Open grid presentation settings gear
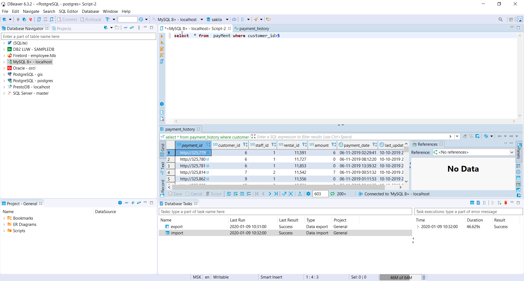 [x=308, y=194]
